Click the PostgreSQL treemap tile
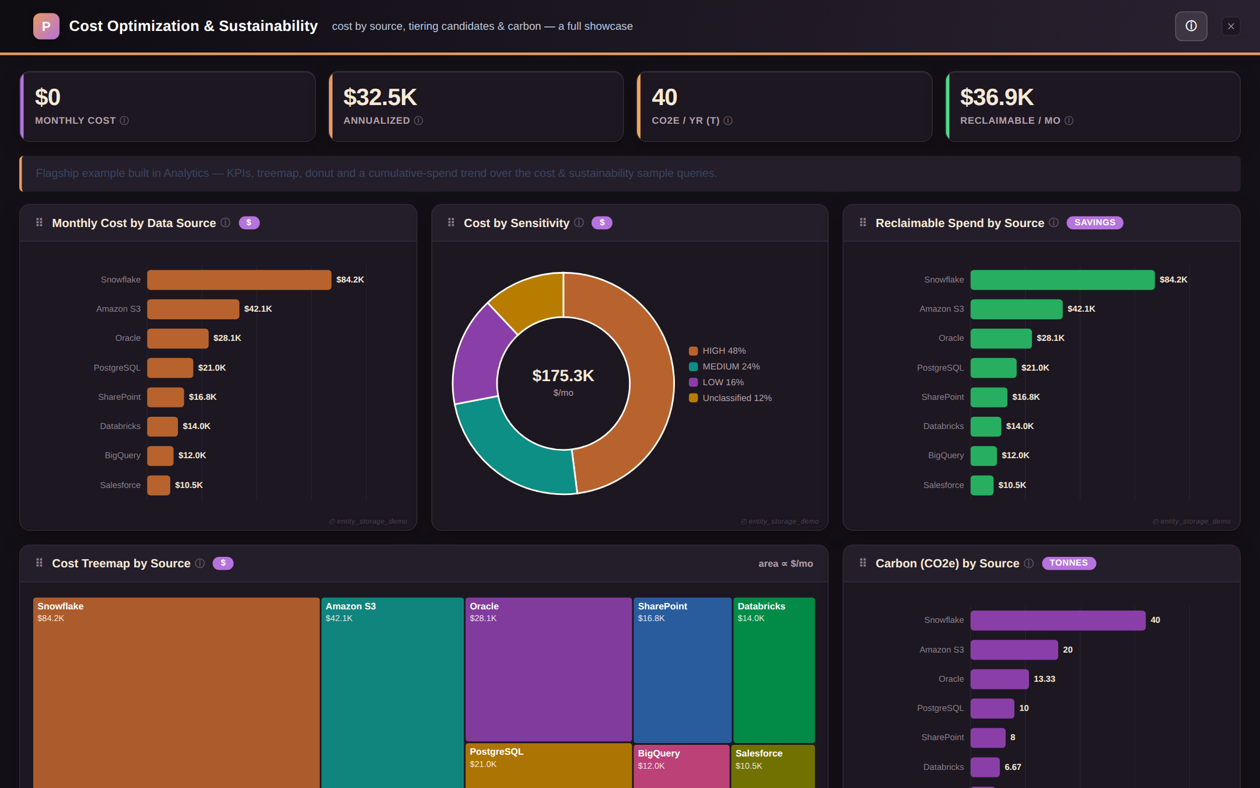The width and height of the screenshot is (1260, 788). click(x=548, y=766)
